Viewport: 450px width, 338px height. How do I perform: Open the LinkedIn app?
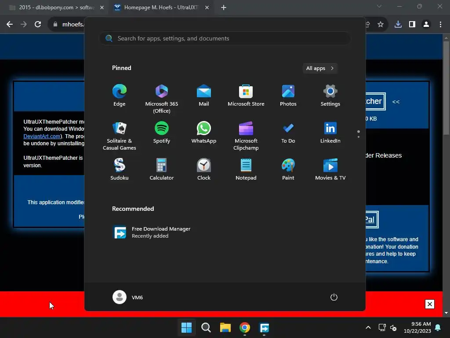coord(330,132)
